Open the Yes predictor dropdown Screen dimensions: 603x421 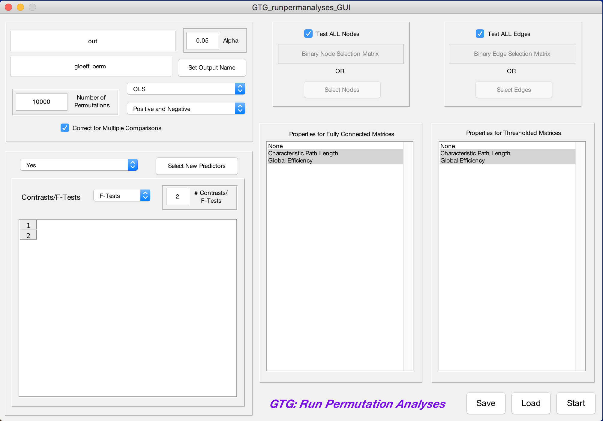coord(79,165)
